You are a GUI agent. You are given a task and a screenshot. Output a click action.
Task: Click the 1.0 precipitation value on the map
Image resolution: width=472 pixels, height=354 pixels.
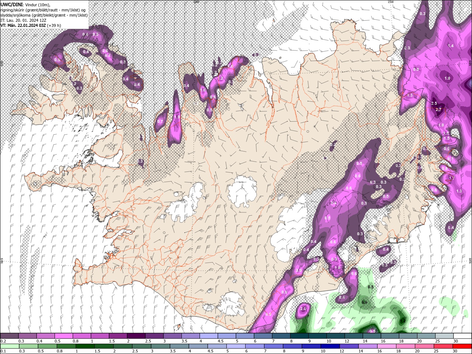click(x=441, y=125)
